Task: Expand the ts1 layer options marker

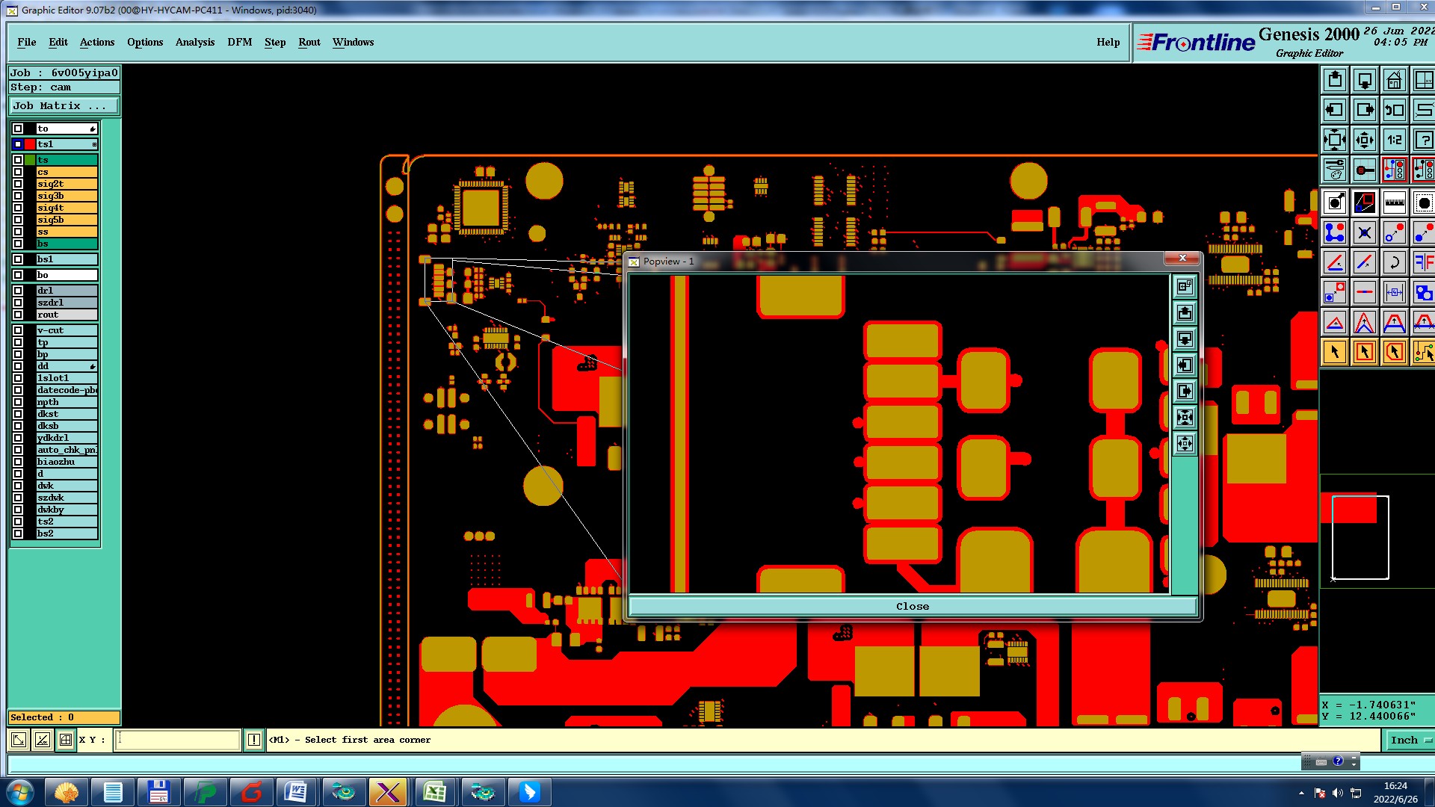Action: click(x=94, y=144)
